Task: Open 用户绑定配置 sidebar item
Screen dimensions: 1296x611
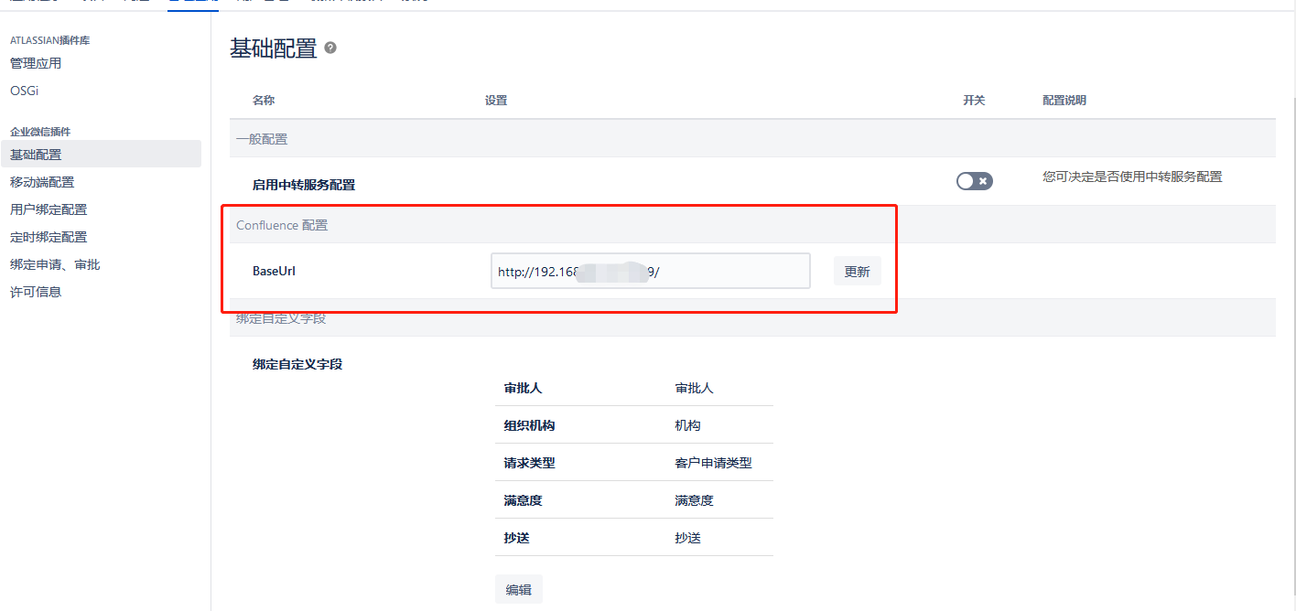Action: click(x=49, y=209)
